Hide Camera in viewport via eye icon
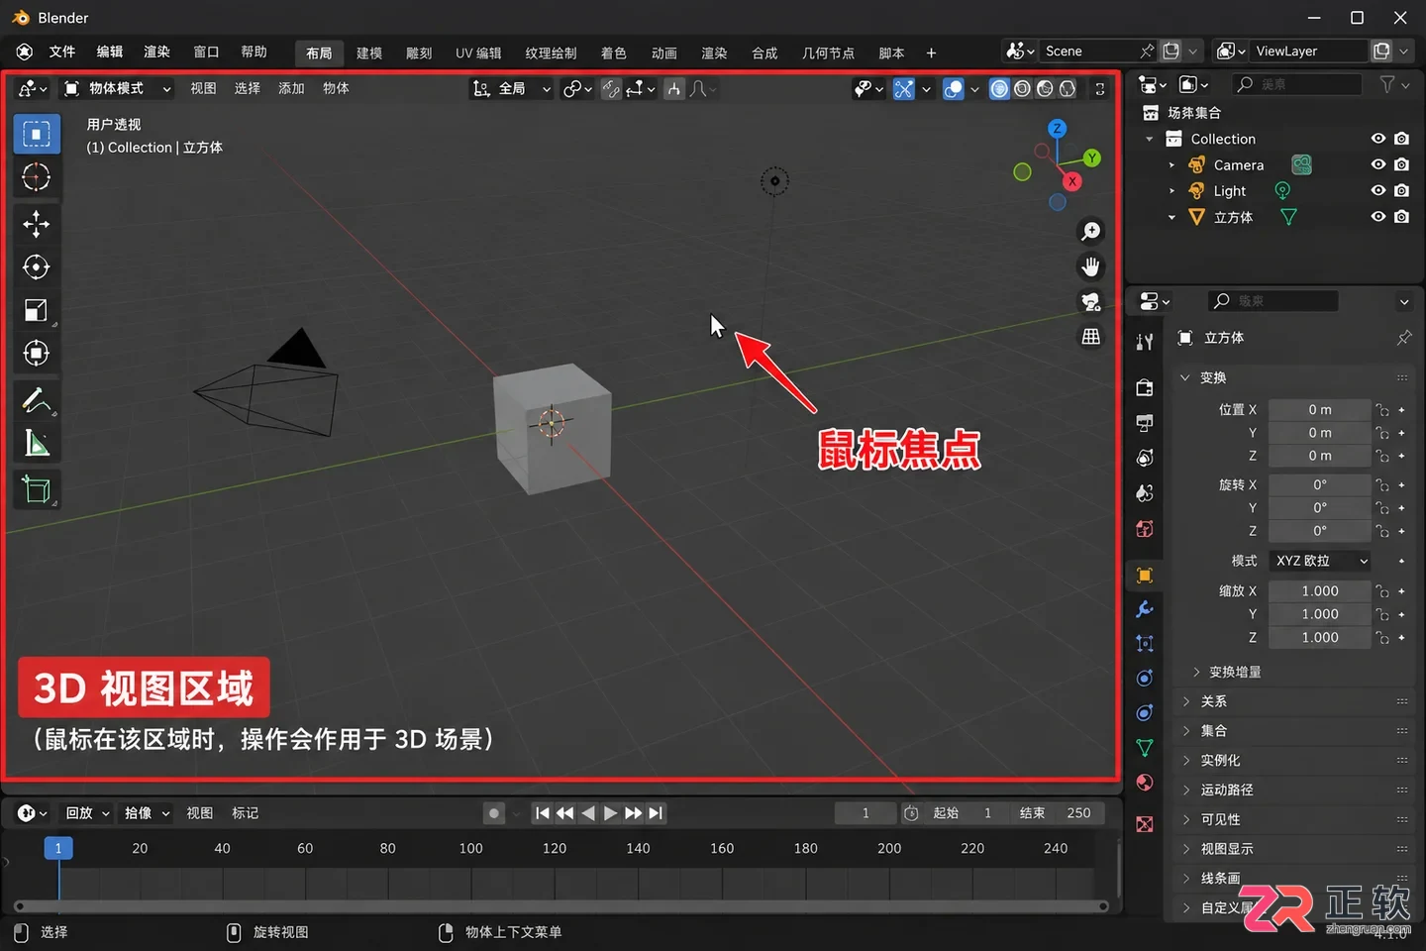Viewport: 1426px width, 951px height. click(x=1377, y=164)
